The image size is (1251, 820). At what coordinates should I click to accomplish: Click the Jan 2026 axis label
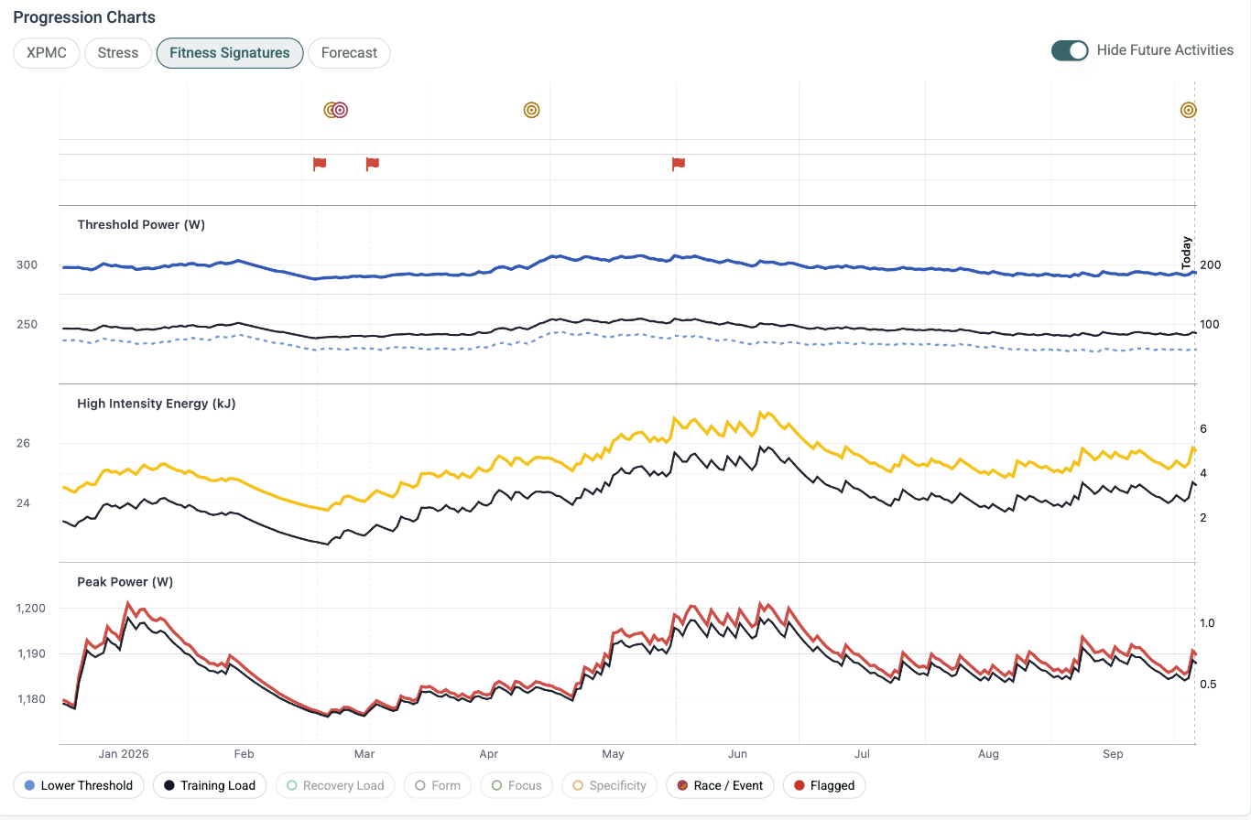[x=124, y=754]
